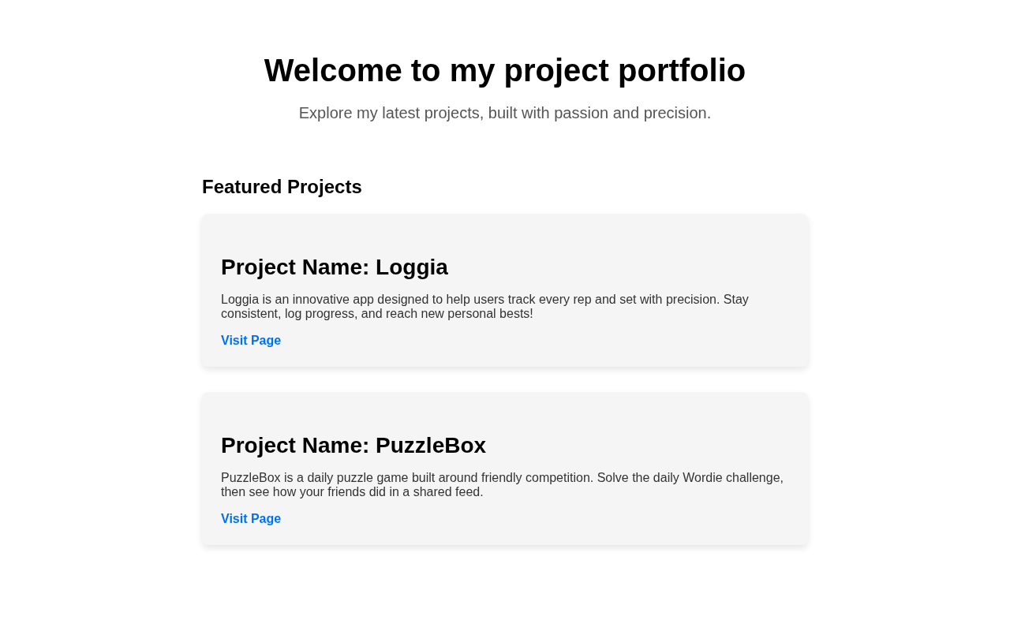Click the "Project Name: PuzzleBox" card title

coord(353,446)
